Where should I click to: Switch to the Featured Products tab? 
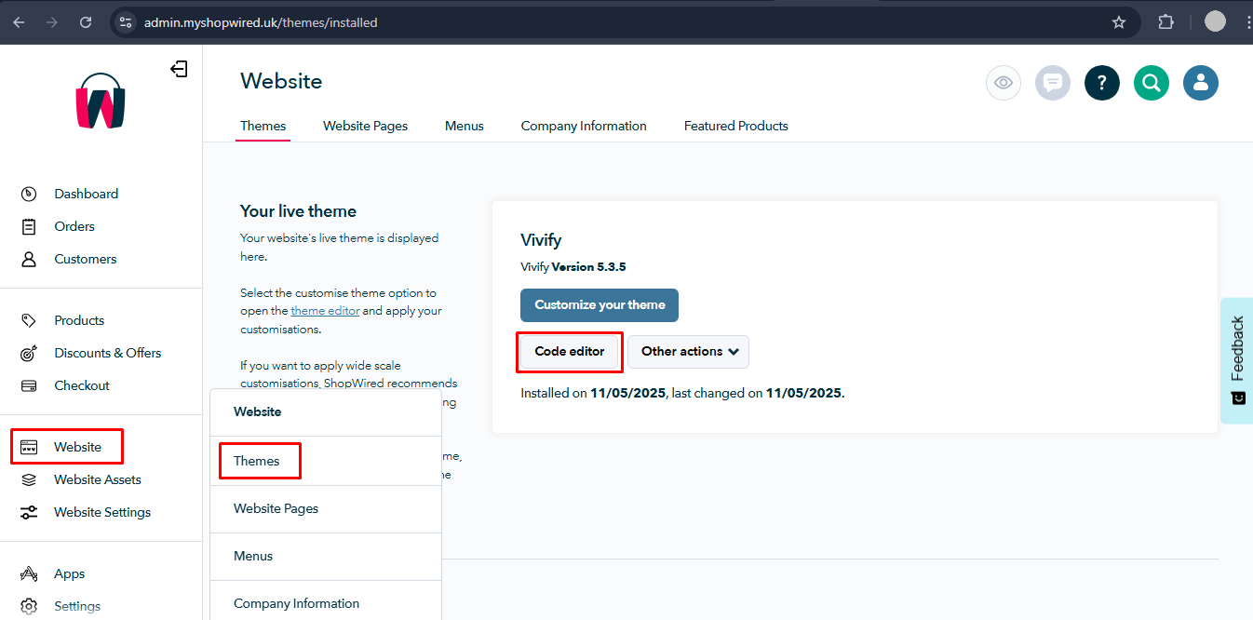pos(735,126)
